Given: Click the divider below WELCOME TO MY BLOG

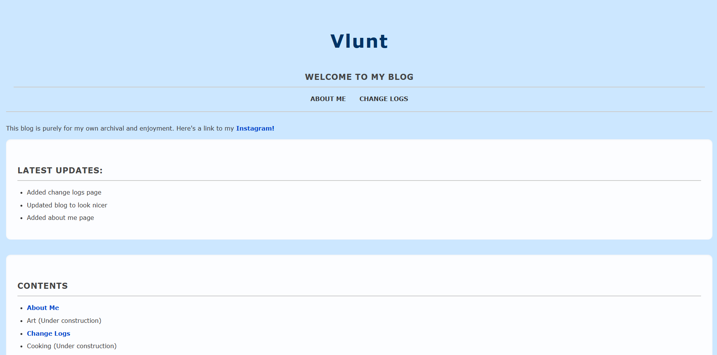Looking at the screenshot, I should 358,86.
